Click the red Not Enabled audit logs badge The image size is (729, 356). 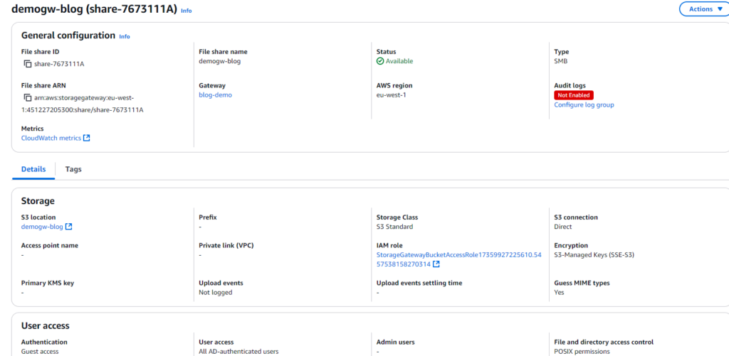click(x=573, y=95)
